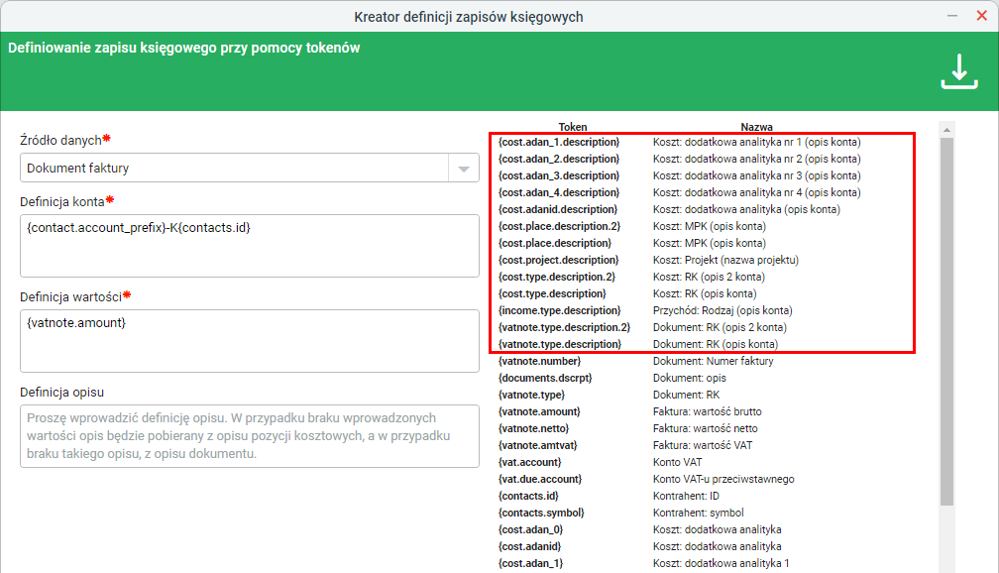Click name 'Faktura: wartość VAT'
The image size is (999, 573).
pos(702,445)
